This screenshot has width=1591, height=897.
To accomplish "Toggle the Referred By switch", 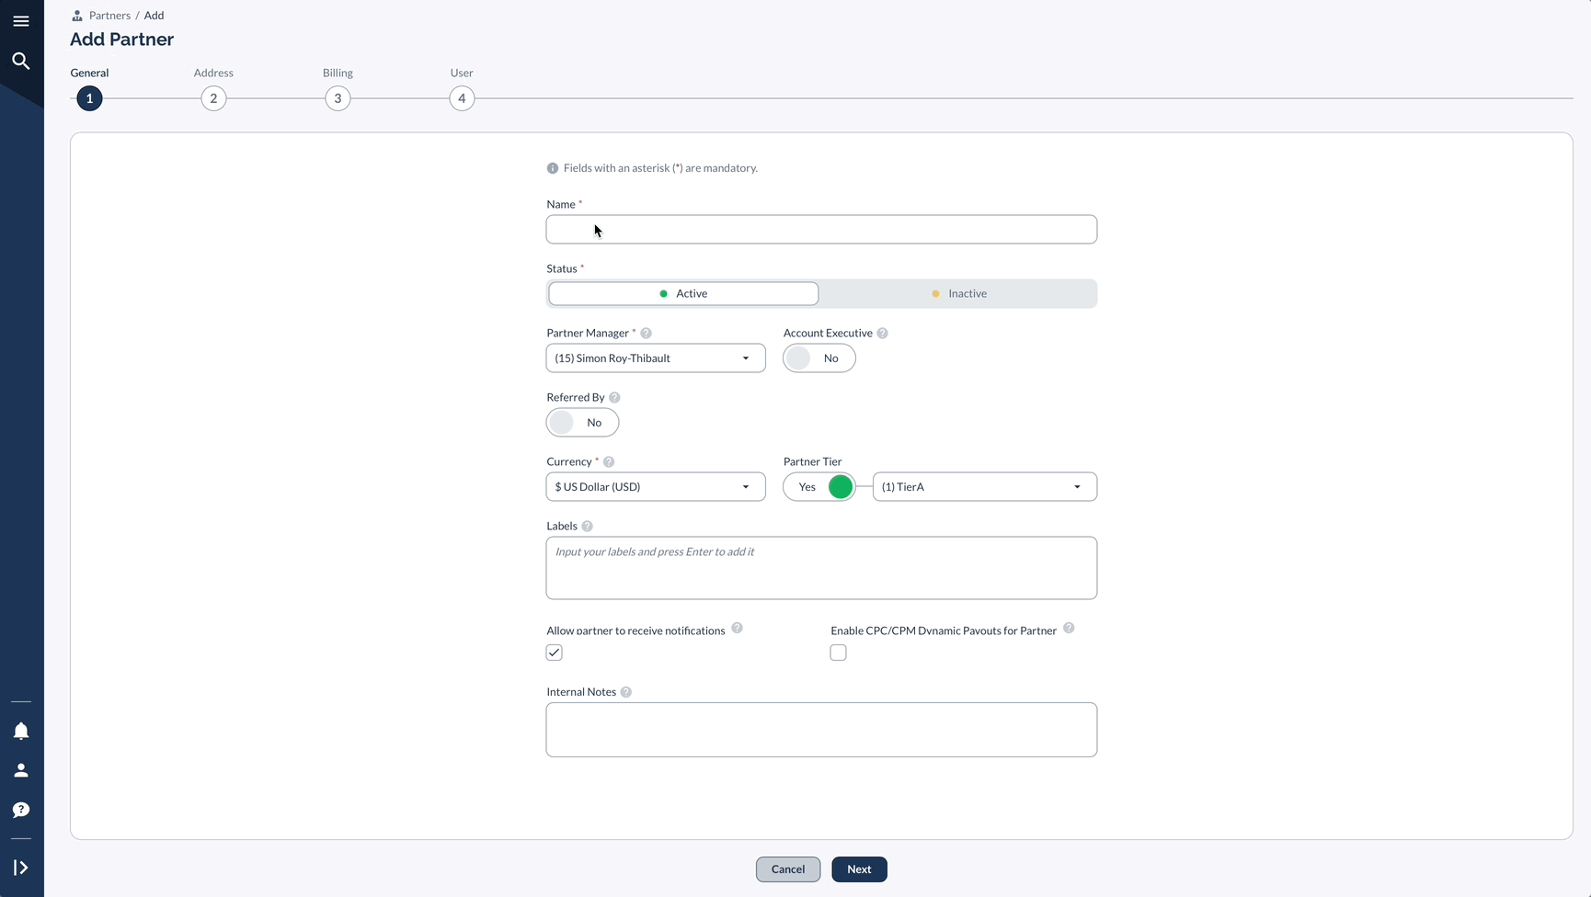I will click(582, 423).
